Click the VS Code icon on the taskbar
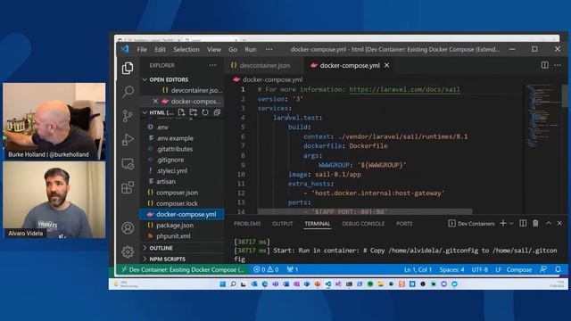 point(328,284)
